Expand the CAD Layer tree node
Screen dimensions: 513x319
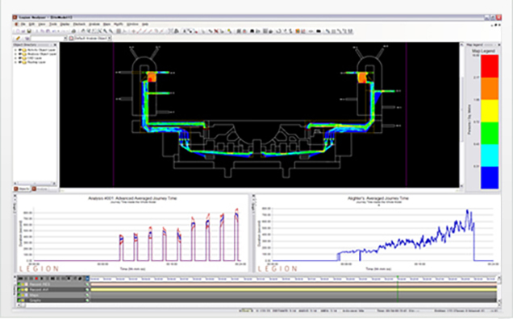tap(15, 58)
